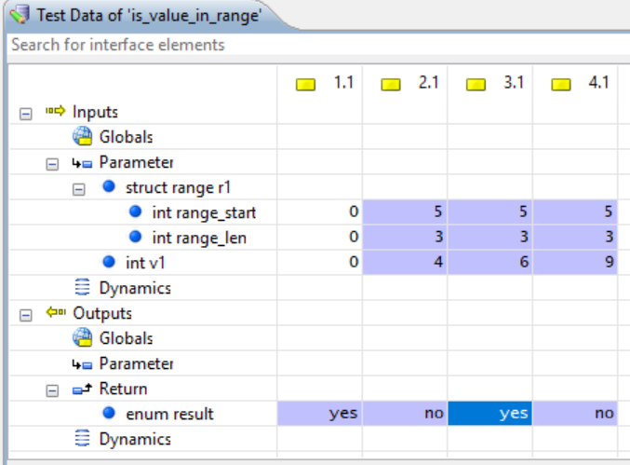The width and height of the screenshot is (630, 465).
Task: Click the yellow icon of test case 3.1
Action: (x=476, y=85)
